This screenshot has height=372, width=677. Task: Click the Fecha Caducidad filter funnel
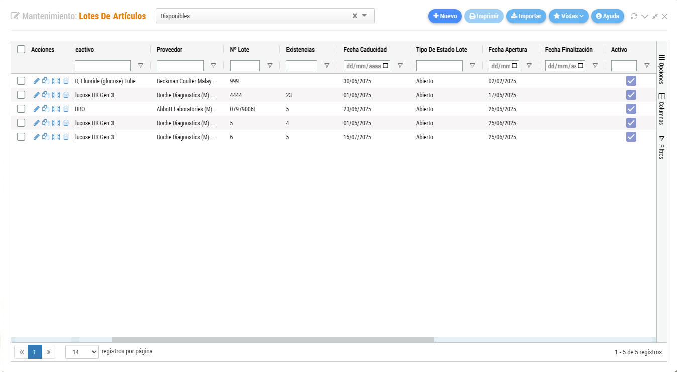coord(400,66)
